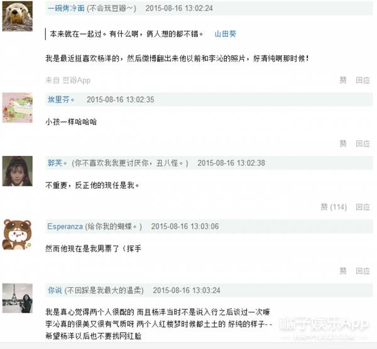Like the comment with 114 likes

(x=334, y=207)
